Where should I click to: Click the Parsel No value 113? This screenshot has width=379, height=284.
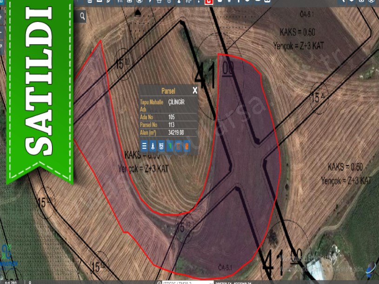tap(172, 125)
